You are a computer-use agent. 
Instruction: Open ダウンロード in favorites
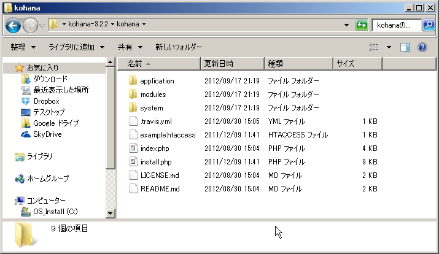point(50,79)
